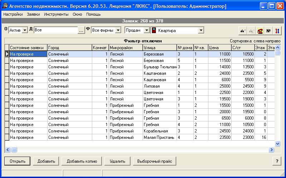The width and height of the screenshot is (286, 178).
Task: Click the № numbering toolbar button
Action: point(268,31)
